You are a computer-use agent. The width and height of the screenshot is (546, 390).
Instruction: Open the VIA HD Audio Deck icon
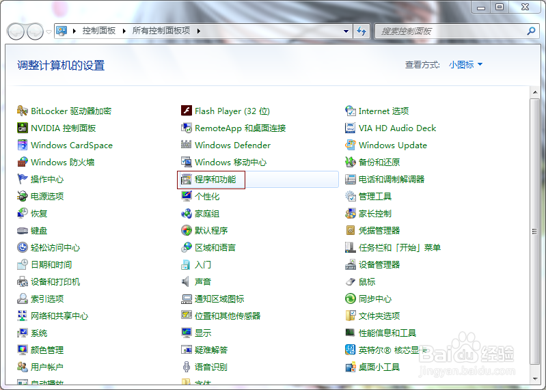(x=351, y=128)
